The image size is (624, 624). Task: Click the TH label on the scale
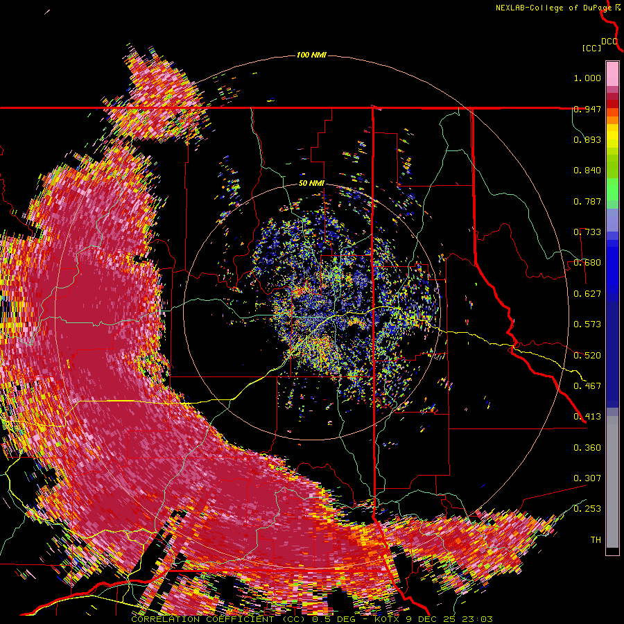coord(596,540)
